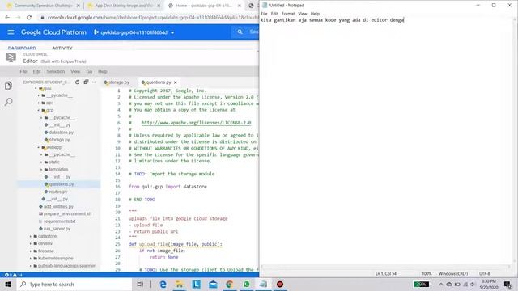Screen dimensions: 518x291
Task: Expand the datastore folder
Action: click(x=31, y=236)
